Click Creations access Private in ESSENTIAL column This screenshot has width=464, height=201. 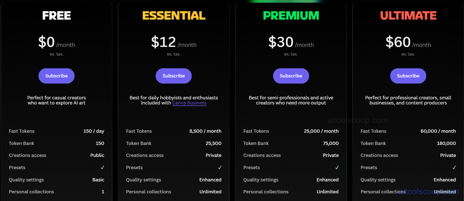coord(214,155)
